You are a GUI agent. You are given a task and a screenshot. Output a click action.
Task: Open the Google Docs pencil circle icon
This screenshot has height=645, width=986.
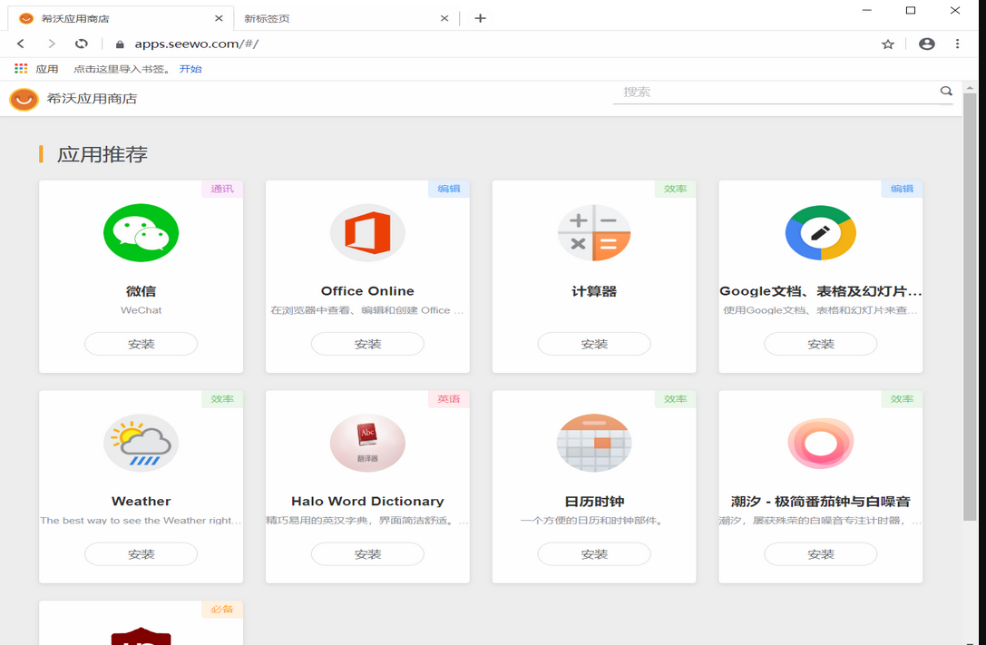pos(821,232)
